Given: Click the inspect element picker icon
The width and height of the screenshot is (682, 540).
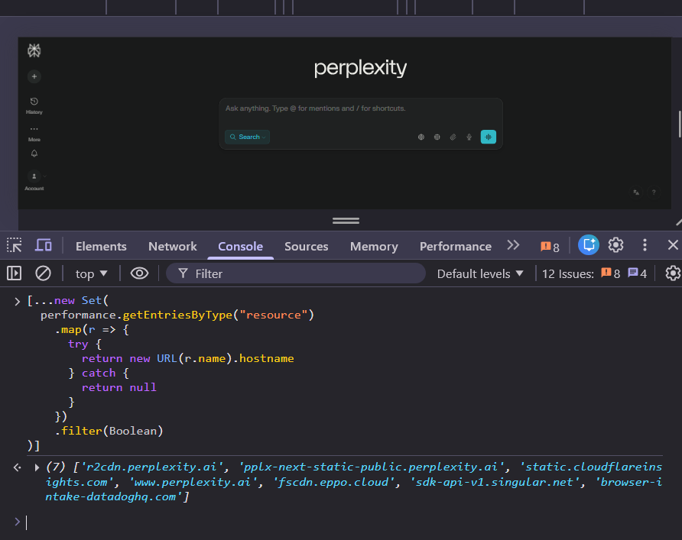Looking at the screenshot, I should (x=15, y=245).
